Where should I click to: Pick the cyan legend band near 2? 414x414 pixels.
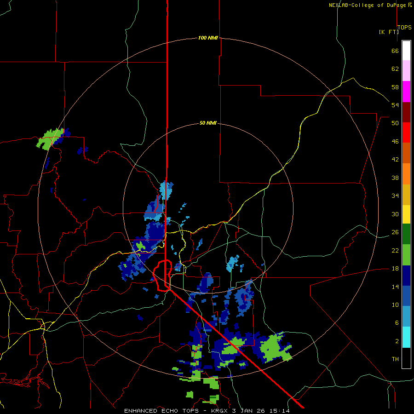406,337
